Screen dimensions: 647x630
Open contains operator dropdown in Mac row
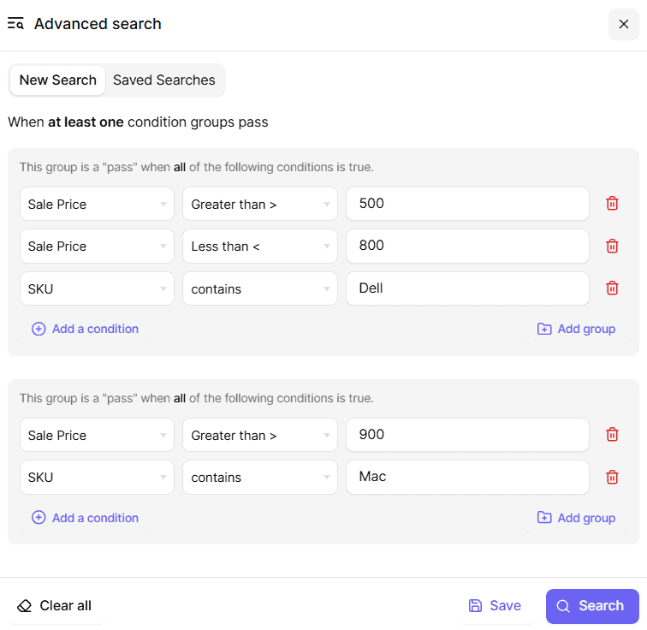click(x=260, y=478)
